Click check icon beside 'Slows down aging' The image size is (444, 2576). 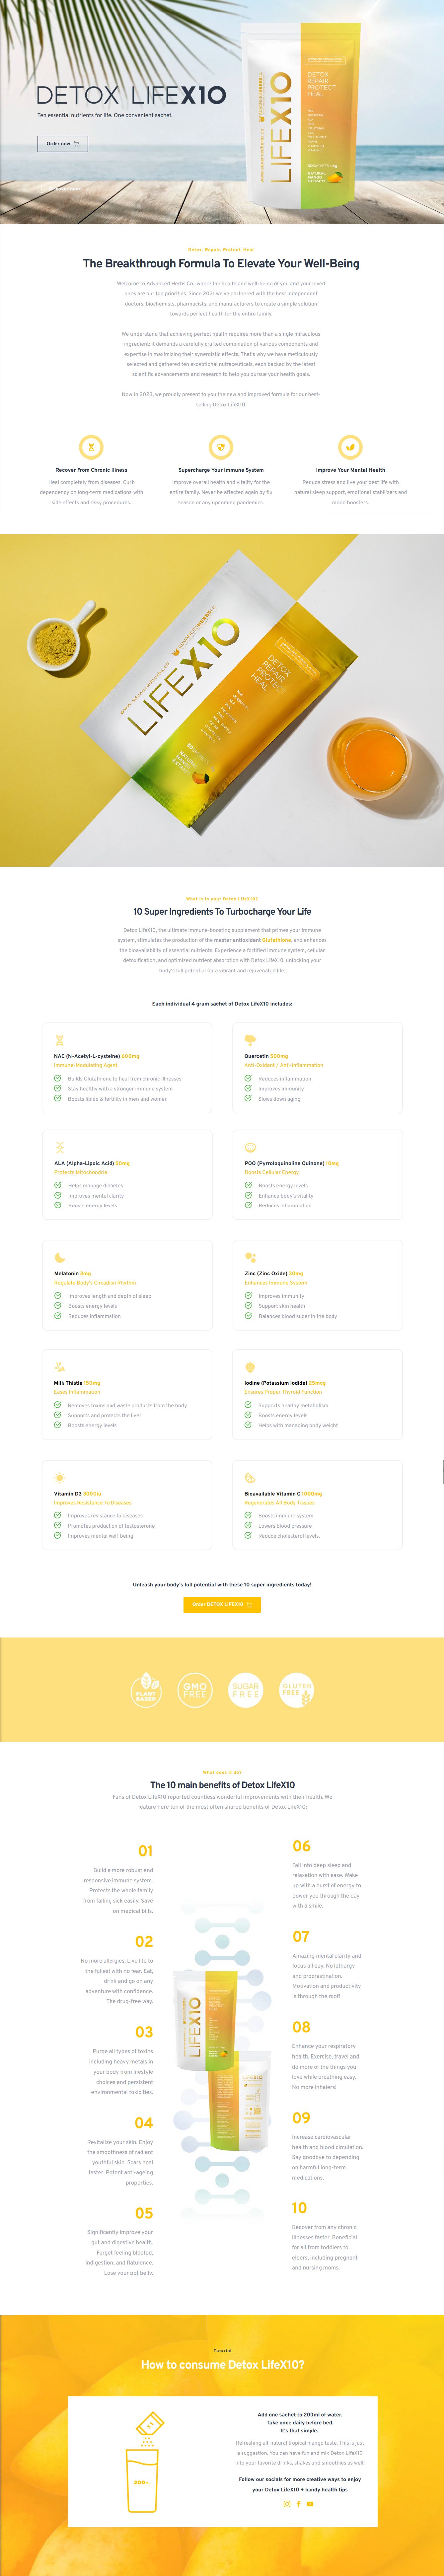click(248, 1098)
